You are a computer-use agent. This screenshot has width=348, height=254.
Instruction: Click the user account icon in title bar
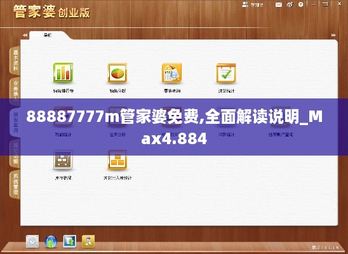pos(245,4)
